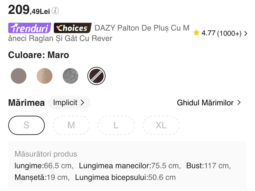Select the beige color swatch

[x=45, y=76]
